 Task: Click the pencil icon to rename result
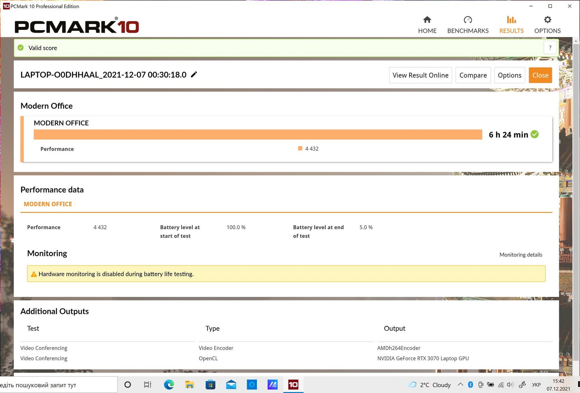(x=194, y=74)
